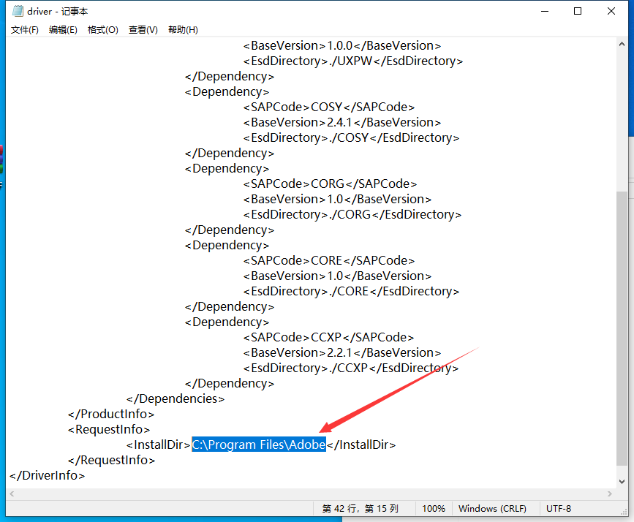Click the horizontal scrollbar left arrow
This screenshot has width=634, height=522.
12,493
